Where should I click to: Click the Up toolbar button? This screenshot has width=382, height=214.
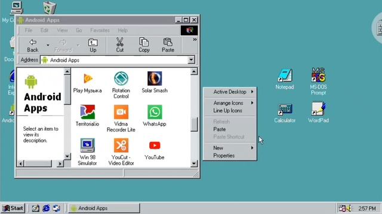tap(93, 45)
